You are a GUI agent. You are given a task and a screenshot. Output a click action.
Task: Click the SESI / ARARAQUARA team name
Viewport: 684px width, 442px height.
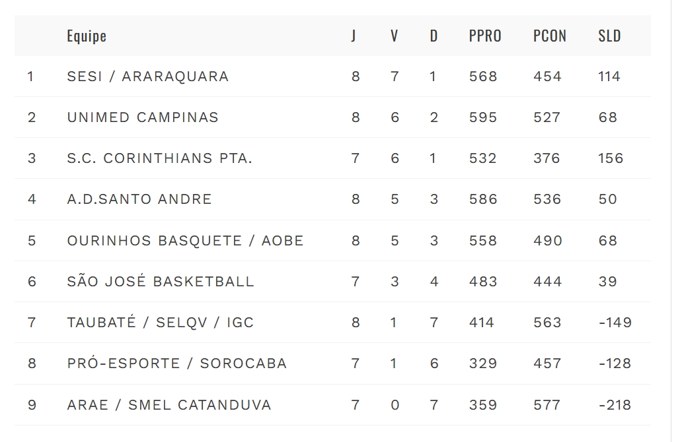click(147, 77)
